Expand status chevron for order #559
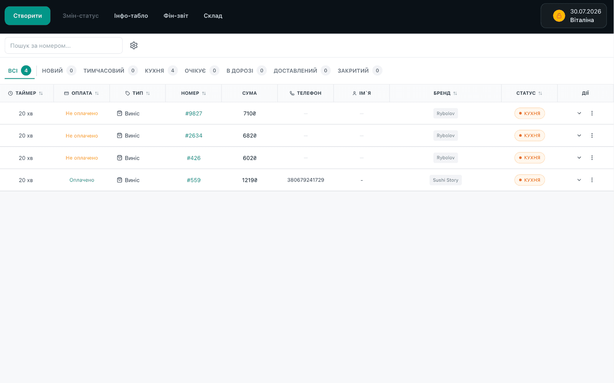The image size is (614, 383). tap(579, 180)
